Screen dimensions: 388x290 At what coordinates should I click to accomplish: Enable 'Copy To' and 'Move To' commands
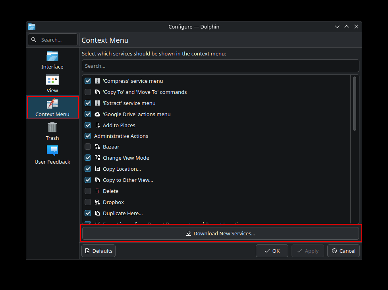click(x=88, y=92)
